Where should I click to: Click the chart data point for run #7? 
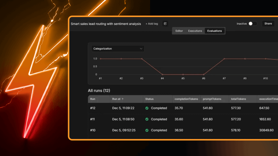[224, 59]
